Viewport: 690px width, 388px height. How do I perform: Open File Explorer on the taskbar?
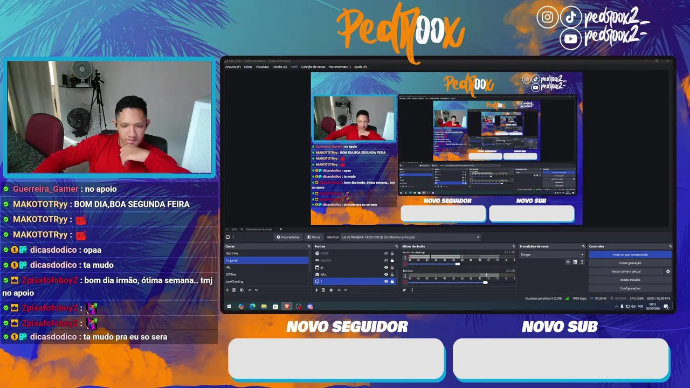264,307
